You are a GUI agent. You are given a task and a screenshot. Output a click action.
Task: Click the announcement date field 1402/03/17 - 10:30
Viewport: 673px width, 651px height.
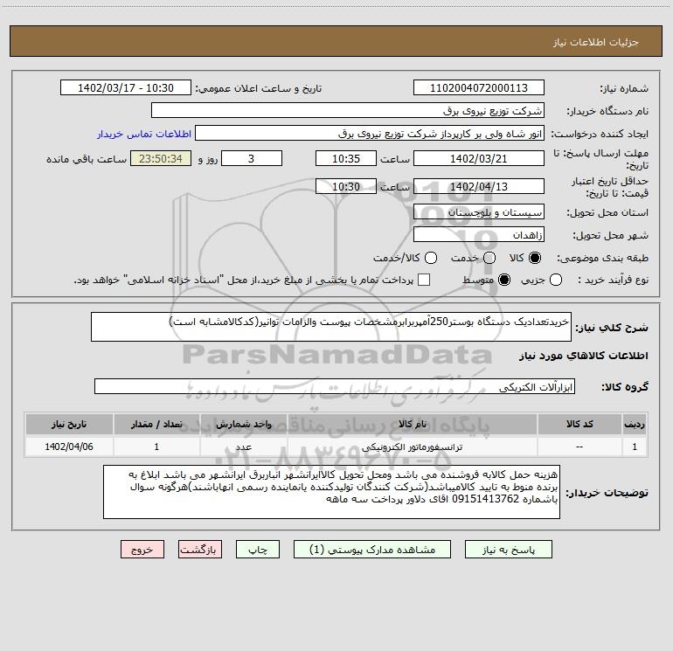click(x=126, y=88)
